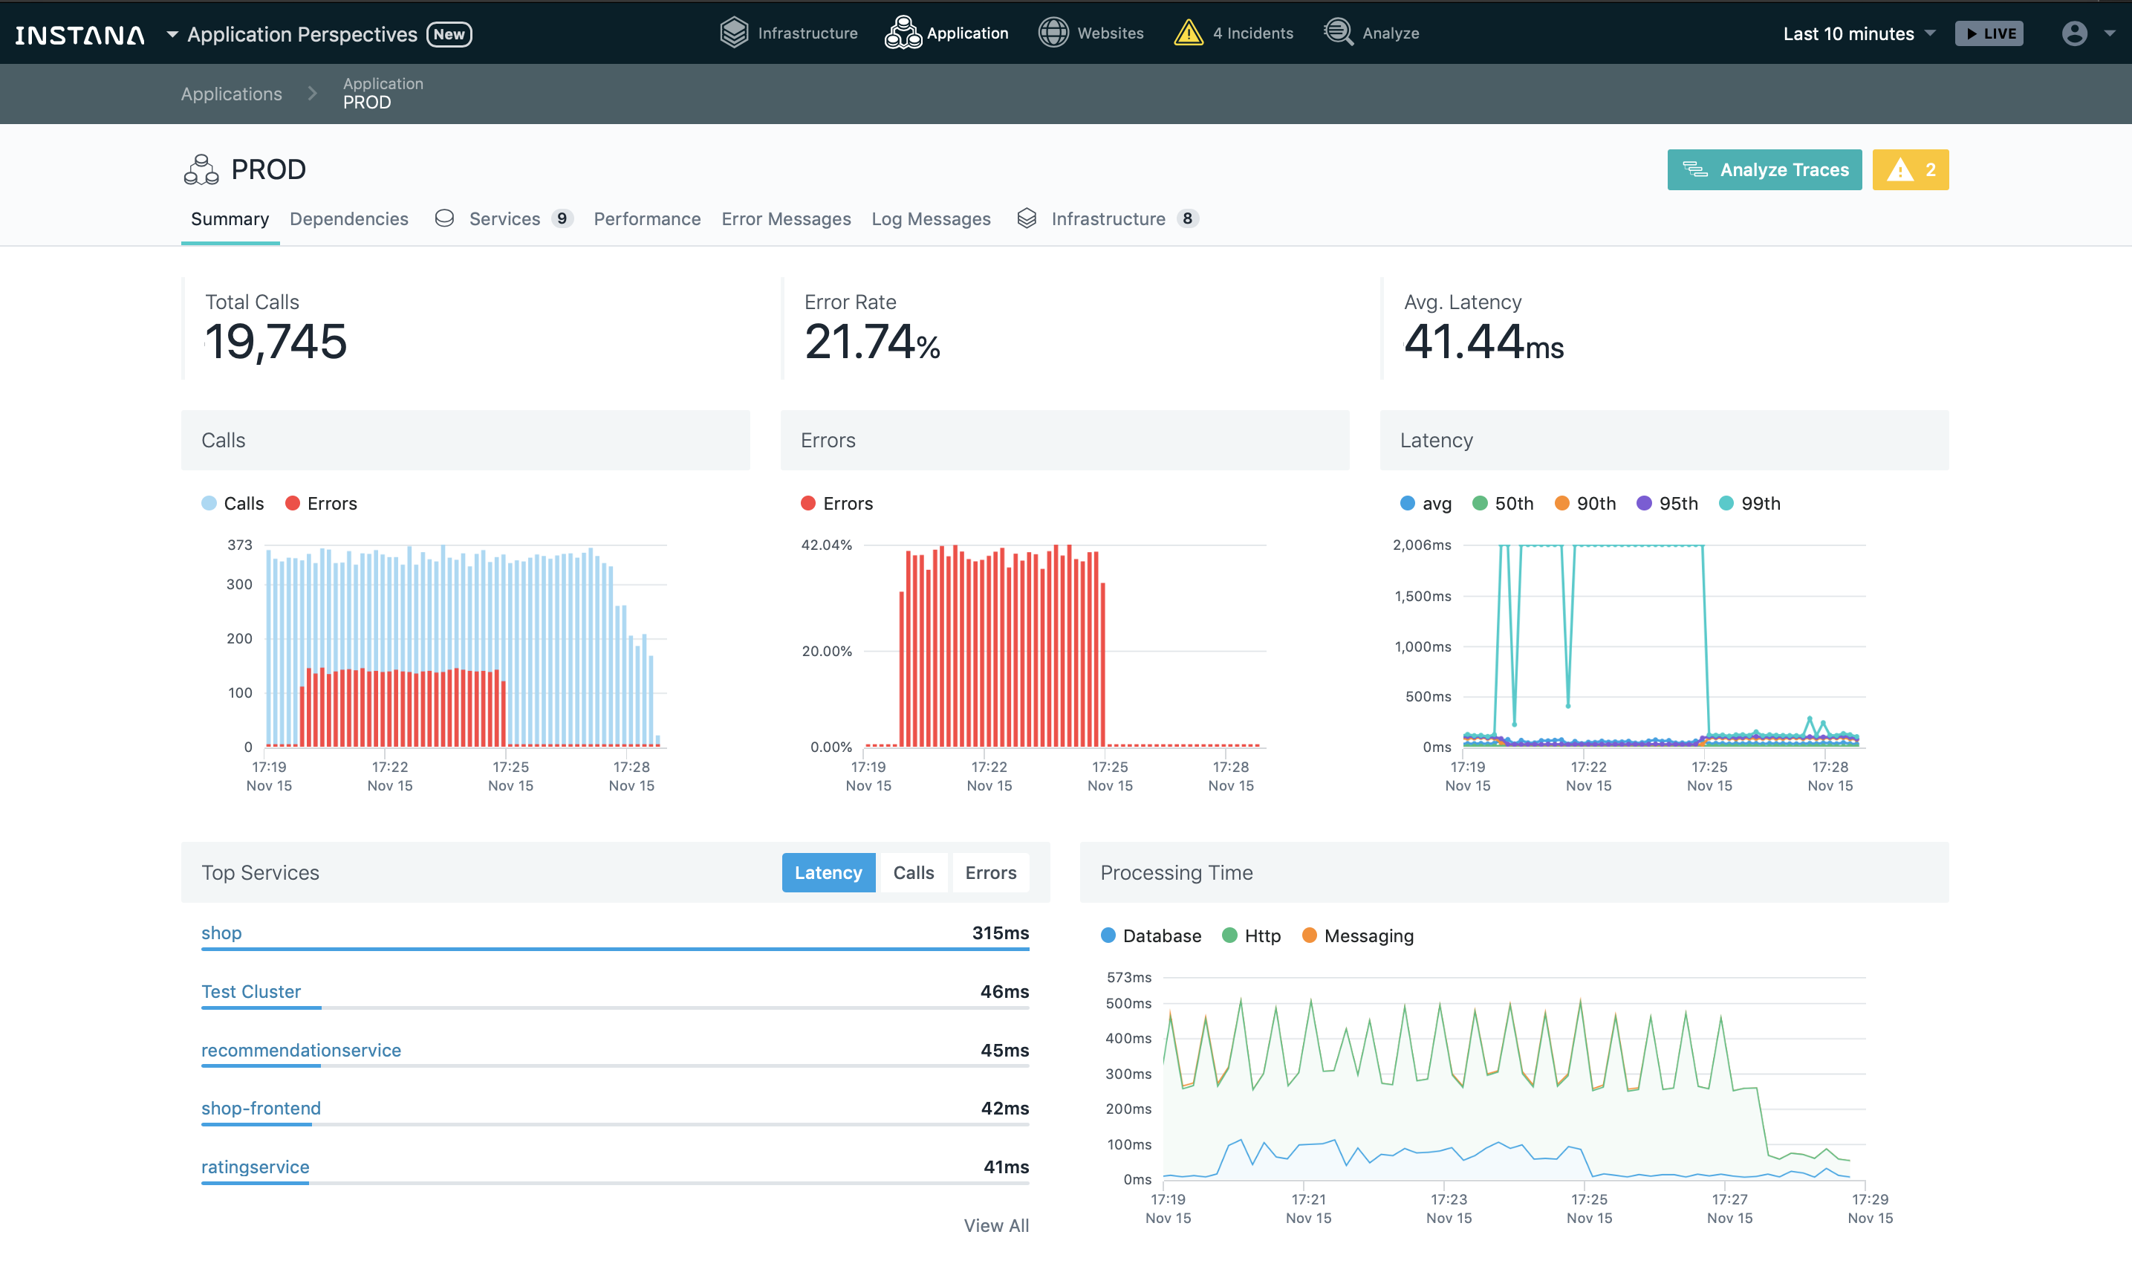
Task: Open the Incidents warning triangle icon
Action: coord(1188,33)
